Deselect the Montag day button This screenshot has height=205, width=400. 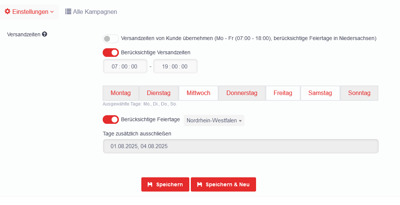(x=121, y=93)
